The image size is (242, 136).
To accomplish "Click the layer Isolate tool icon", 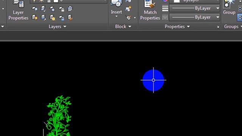I will [x=43, y=9].
